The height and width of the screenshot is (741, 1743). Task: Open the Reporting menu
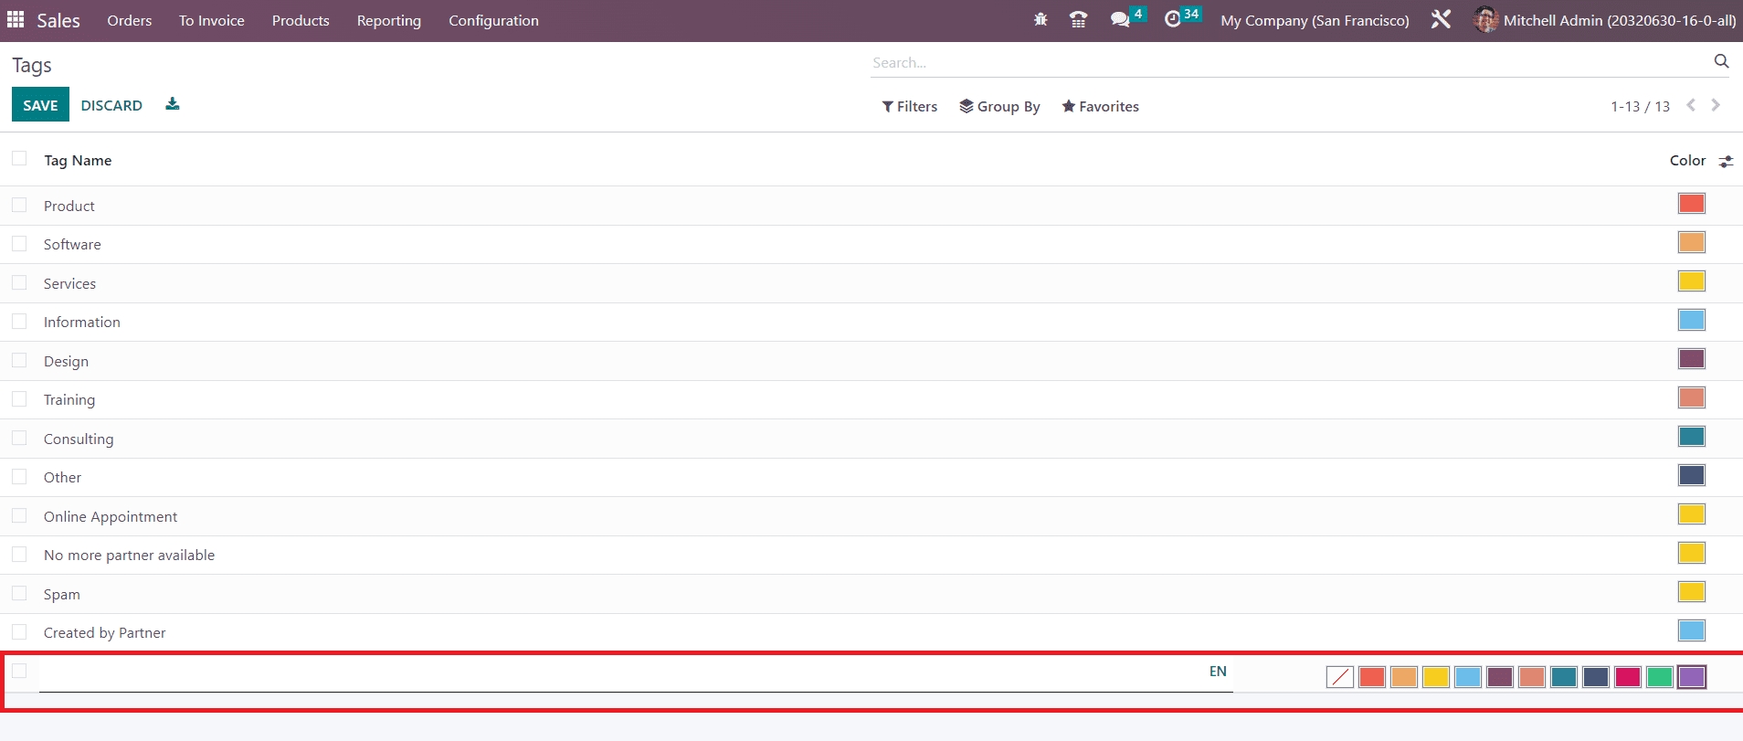388,20
